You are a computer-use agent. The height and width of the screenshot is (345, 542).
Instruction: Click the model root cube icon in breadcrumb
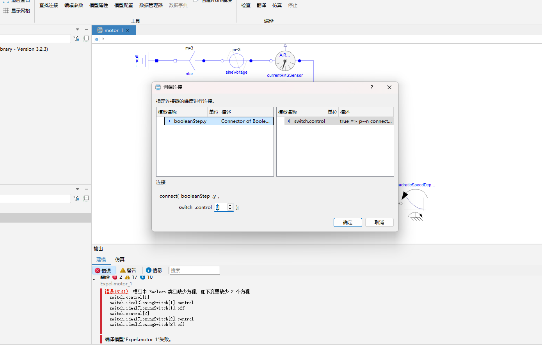(97, 39)
